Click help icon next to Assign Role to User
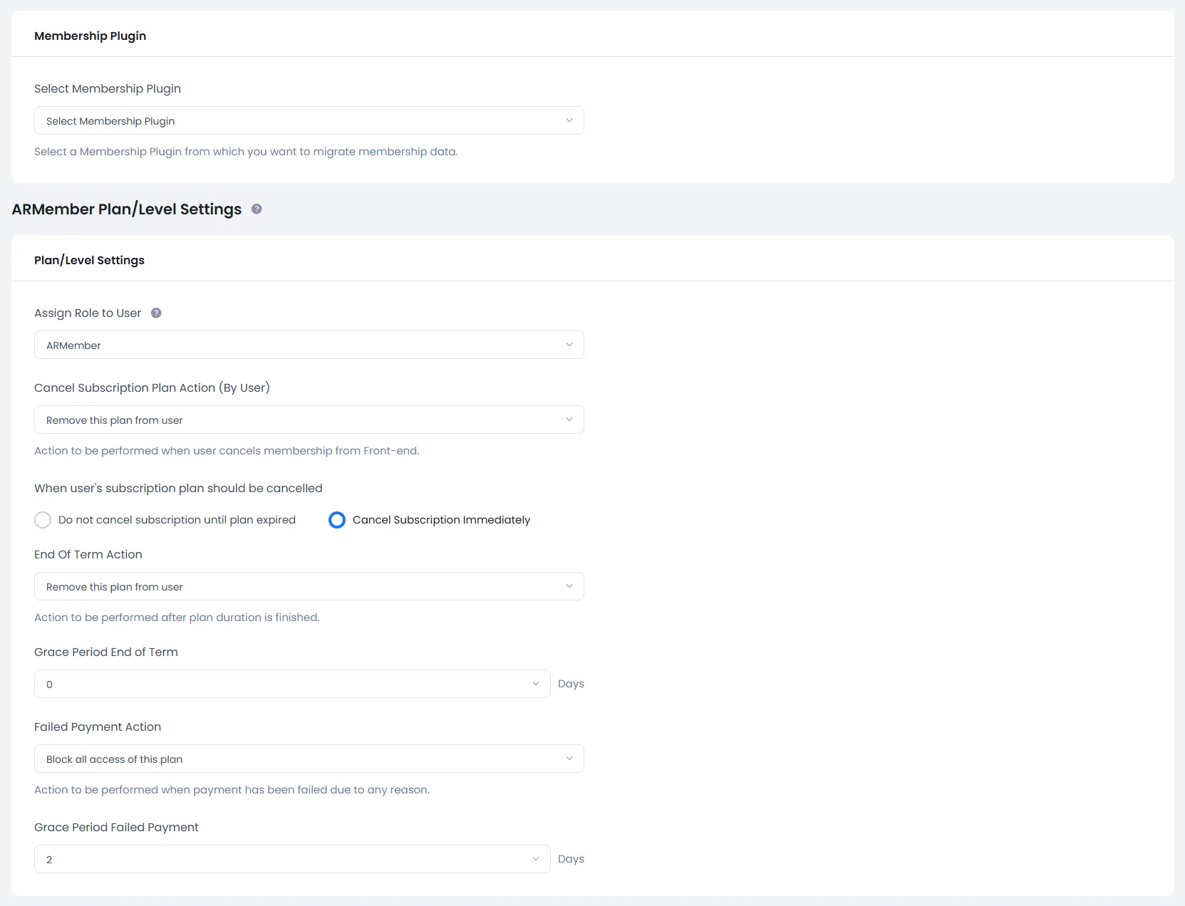This screenshot has width=1185, height=906. (156, 313)
